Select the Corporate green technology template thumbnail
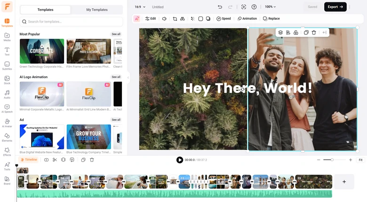The width and height of the screenshot is (367, 202). click(x=42, y=51)
